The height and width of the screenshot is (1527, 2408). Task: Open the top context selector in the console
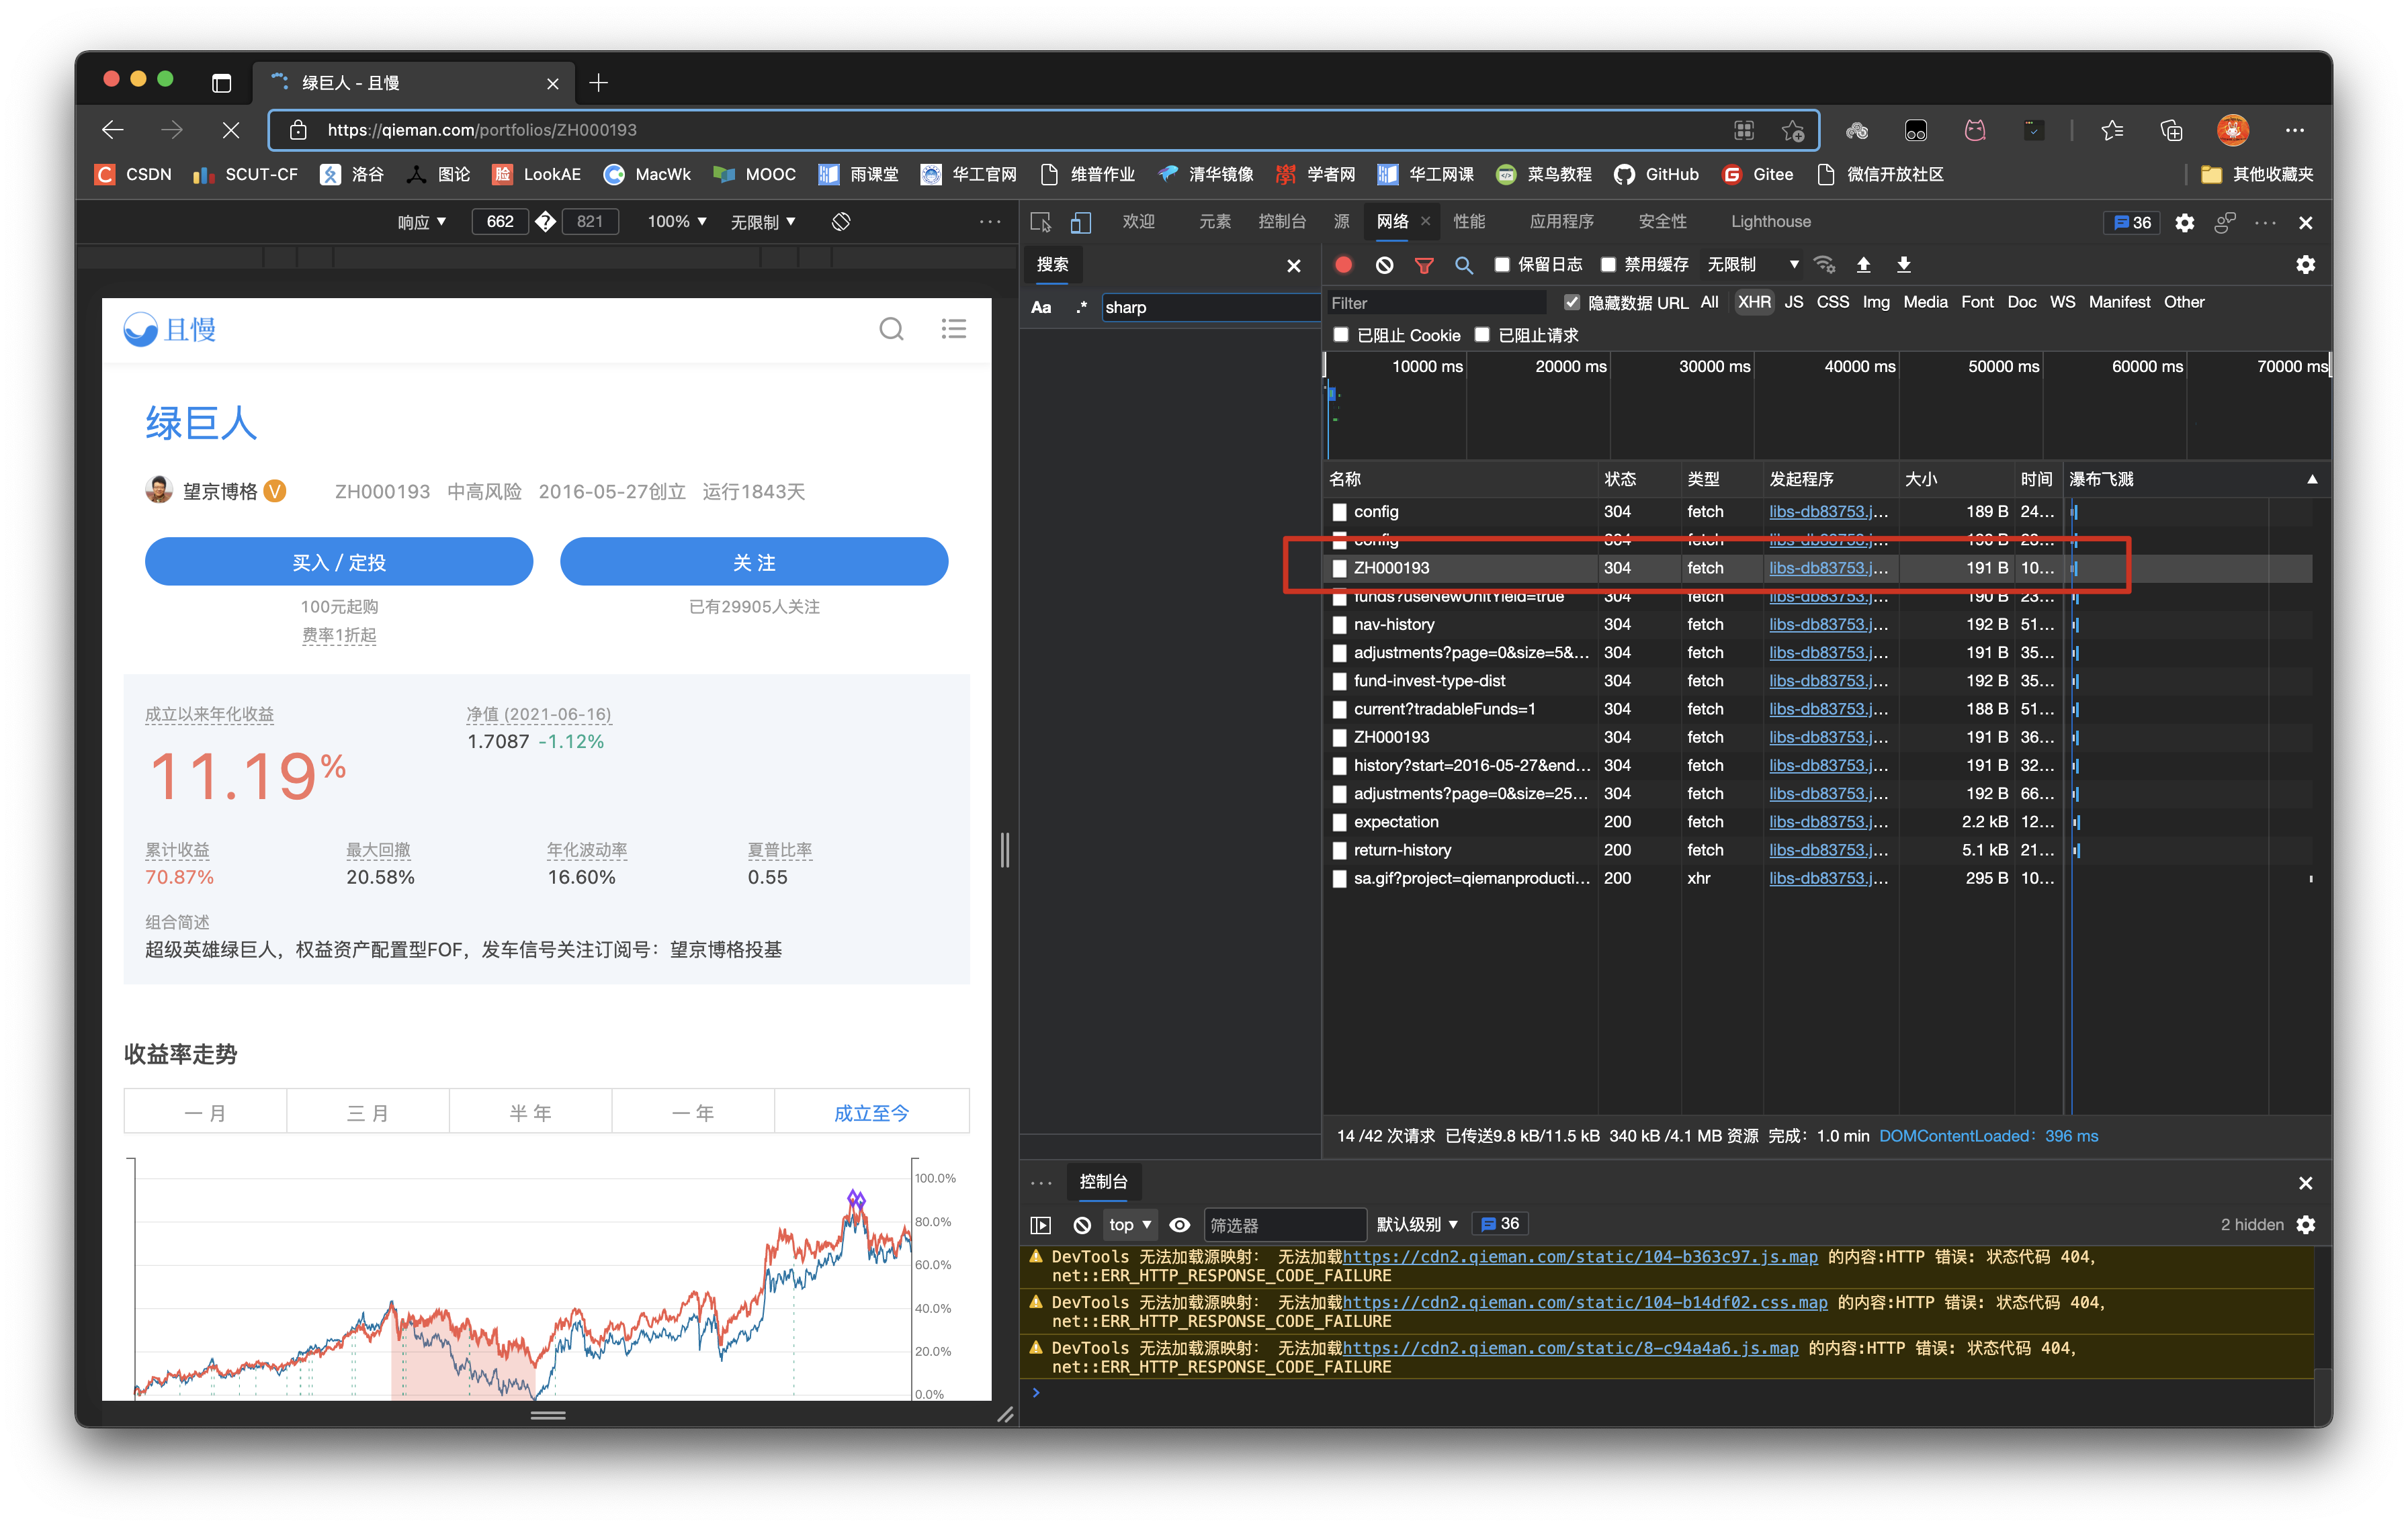[x=1130, y=1224]
